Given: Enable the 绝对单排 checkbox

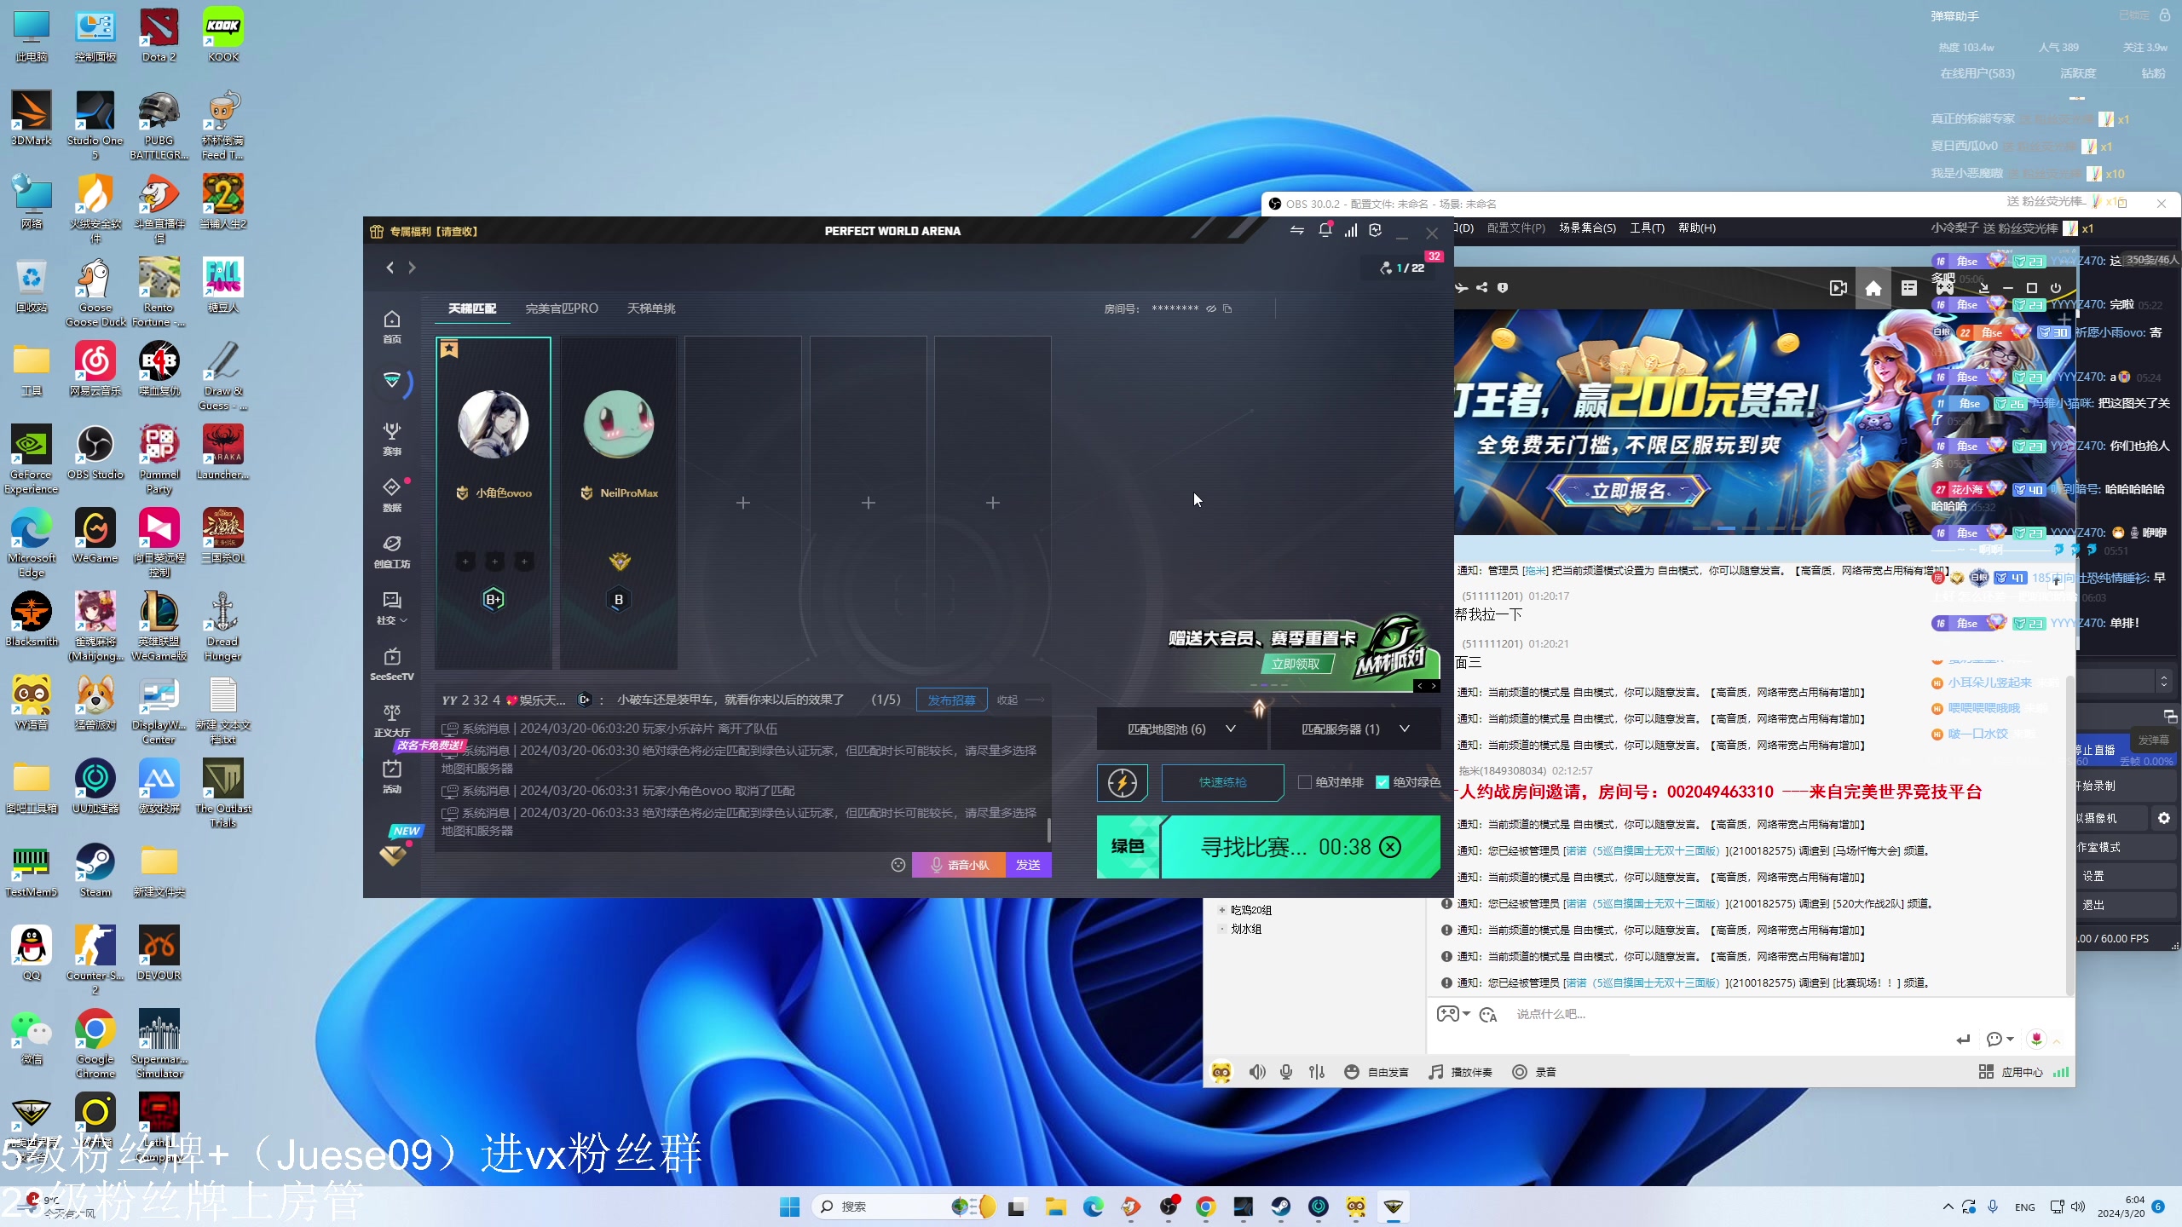Looking at the screenshot, I should coord(1304,782).
